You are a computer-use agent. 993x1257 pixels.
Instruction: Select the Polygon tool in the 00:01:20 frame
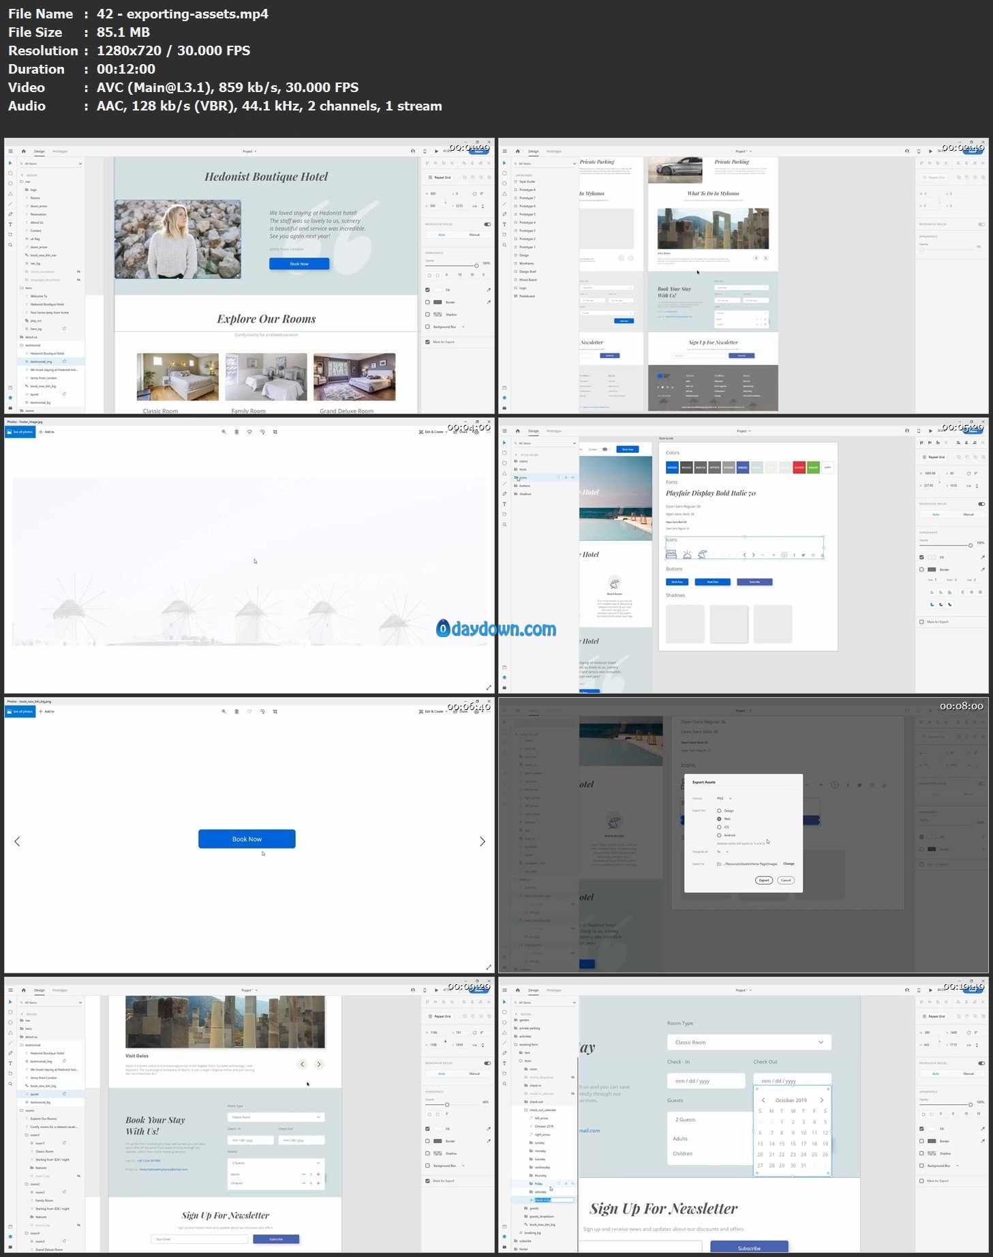10,194
